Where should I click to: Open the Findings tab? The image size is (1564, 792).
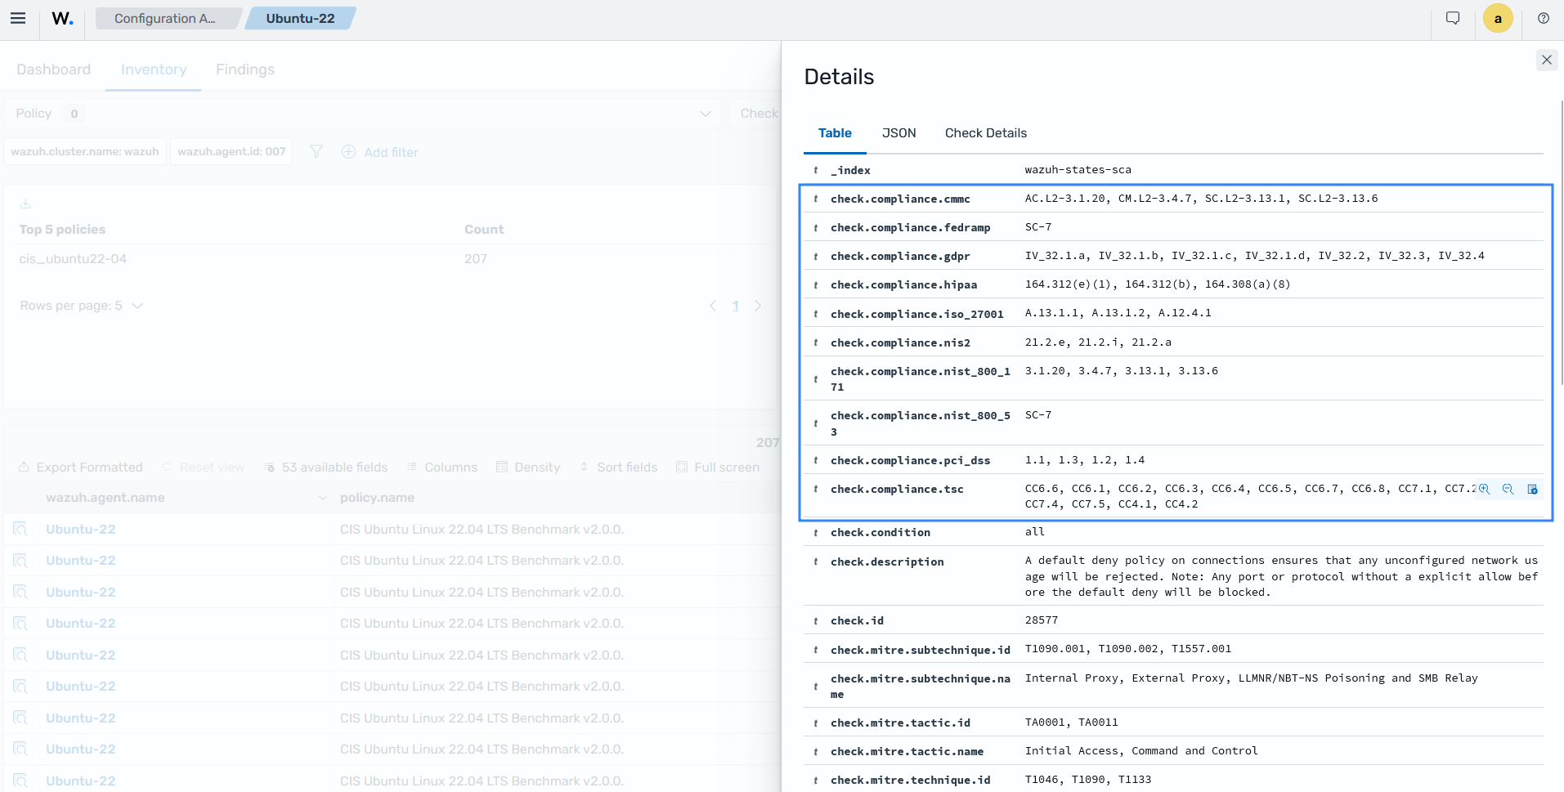click(245, 69)
